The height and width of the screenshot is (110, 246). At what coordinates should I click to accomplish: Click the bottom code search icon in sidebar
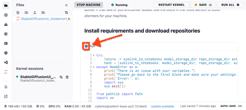point(6,97)
